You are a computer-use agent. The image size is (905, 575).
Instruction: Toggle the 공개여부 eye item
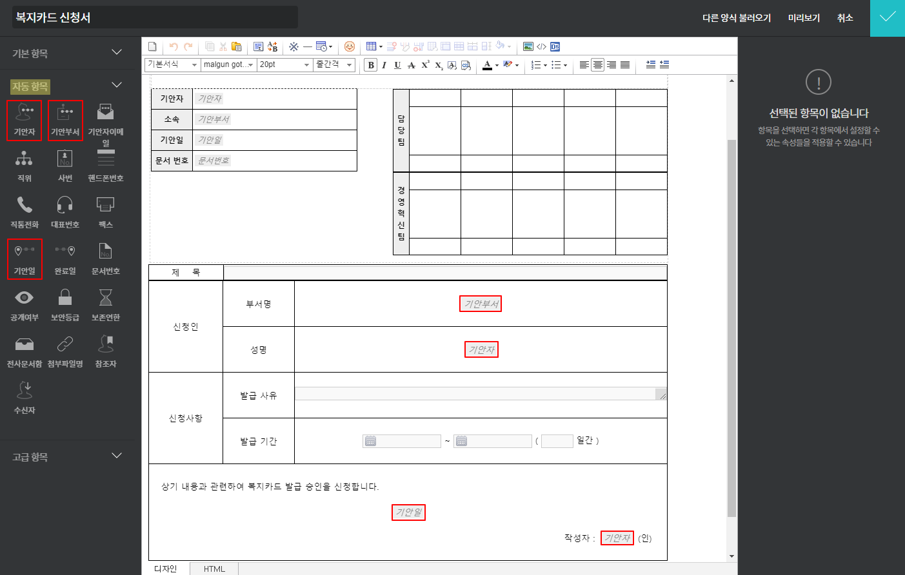pyautogui.click(x=25, y=298)
